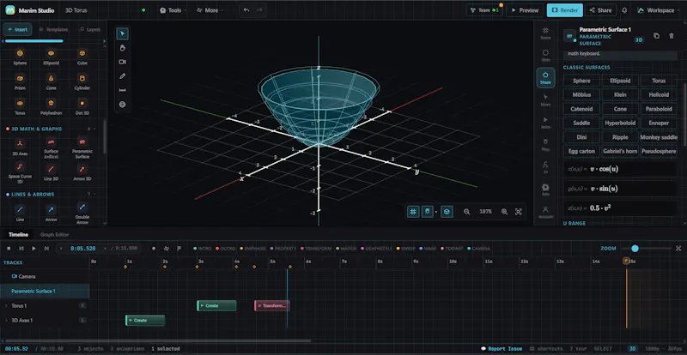Viewport: 687px width, 355px height.
Task: Toggle the OUTRO animation filter
Action: point(226,248)
